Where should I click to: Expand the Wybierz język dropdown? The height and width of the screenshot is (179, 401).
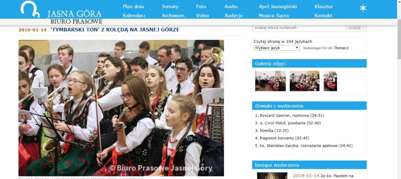(277, 48)
